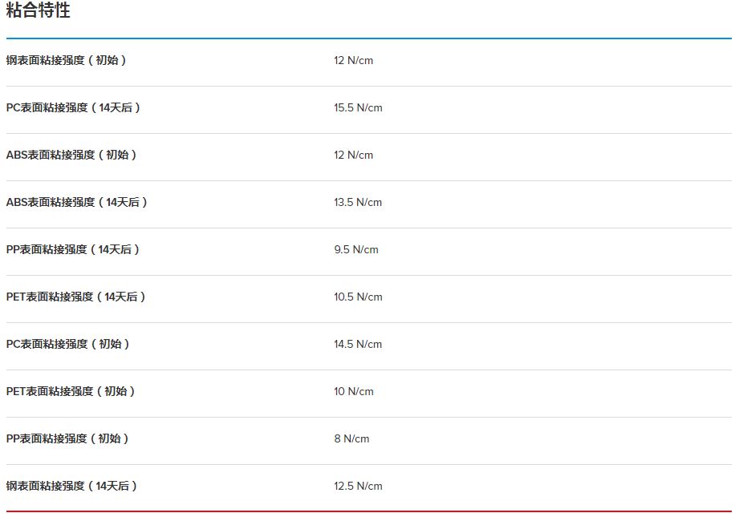The width and height of the screenshot is (735, 517).
Task: Select the 10 N/cm value
Action: [354, 392]
